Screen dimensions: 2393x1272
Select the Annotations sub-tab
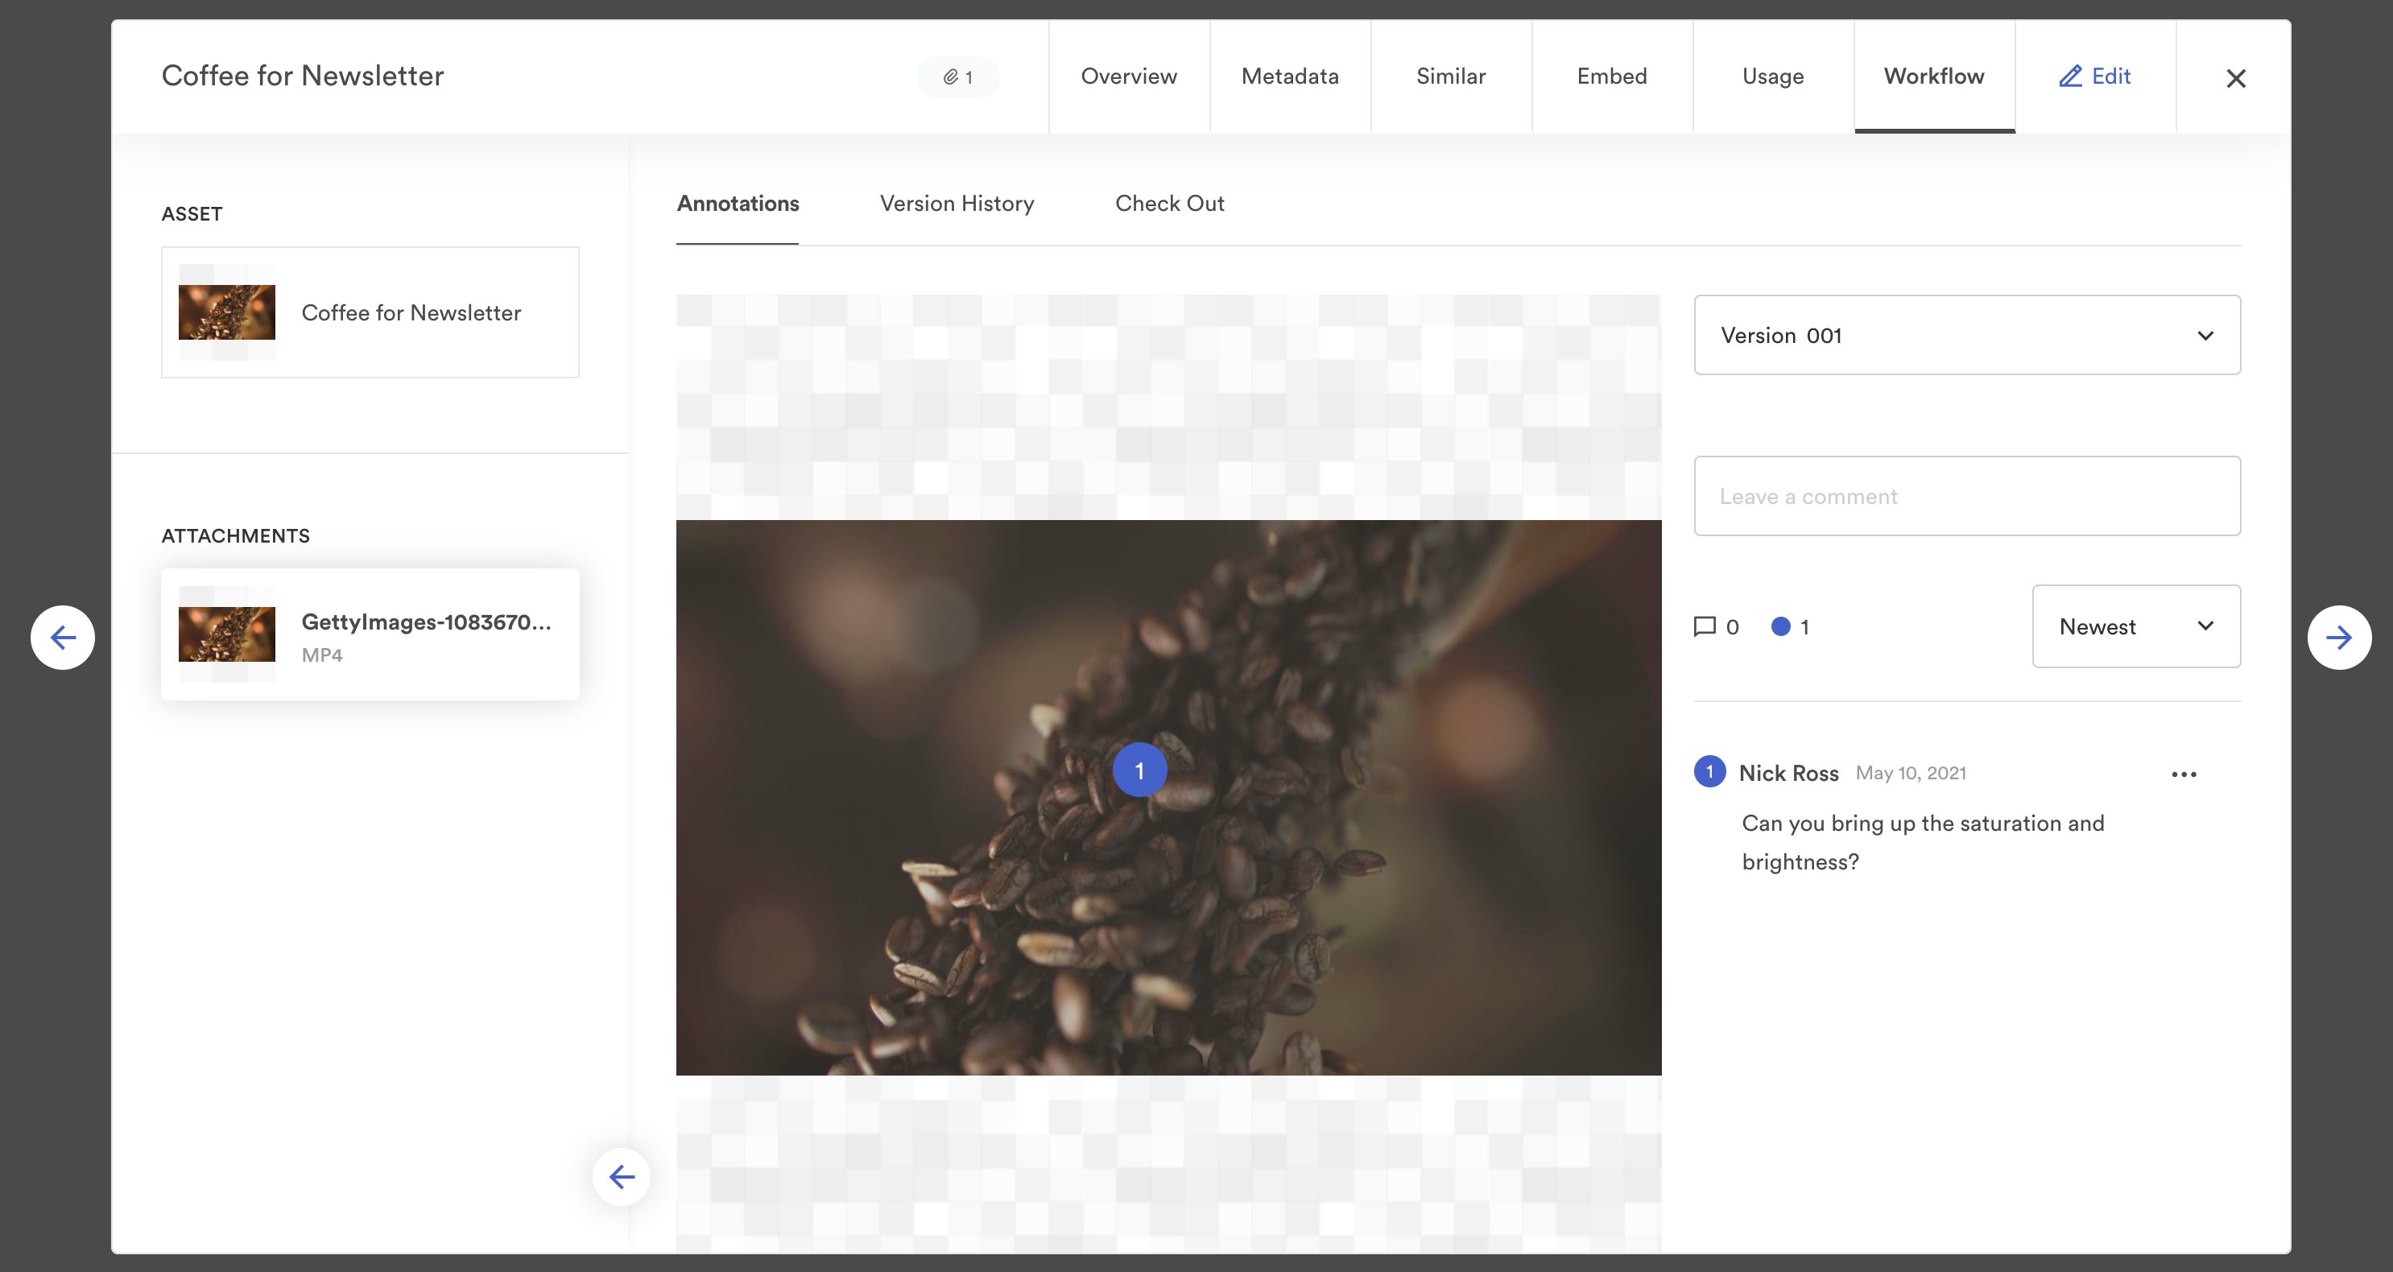738,204
